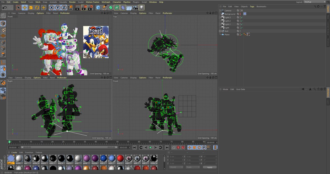
Task: Add a Light object from toolbar
Action: click(x=141, y=7)
